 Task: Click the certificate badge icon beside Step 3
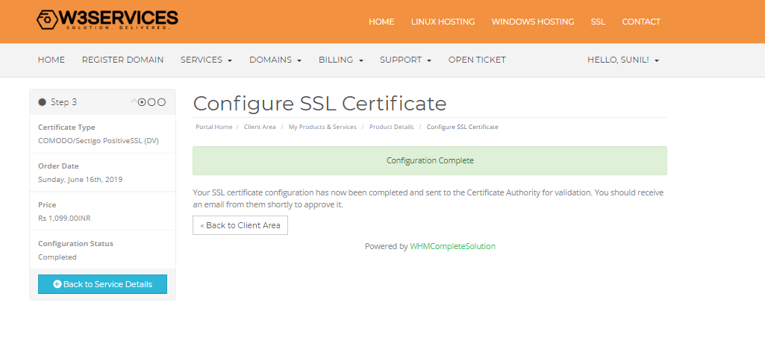click(x=43, y=102)
